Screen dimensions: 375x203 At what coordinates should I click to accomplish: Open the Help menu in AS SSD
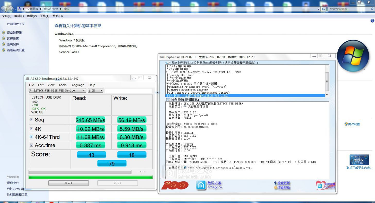92,85
